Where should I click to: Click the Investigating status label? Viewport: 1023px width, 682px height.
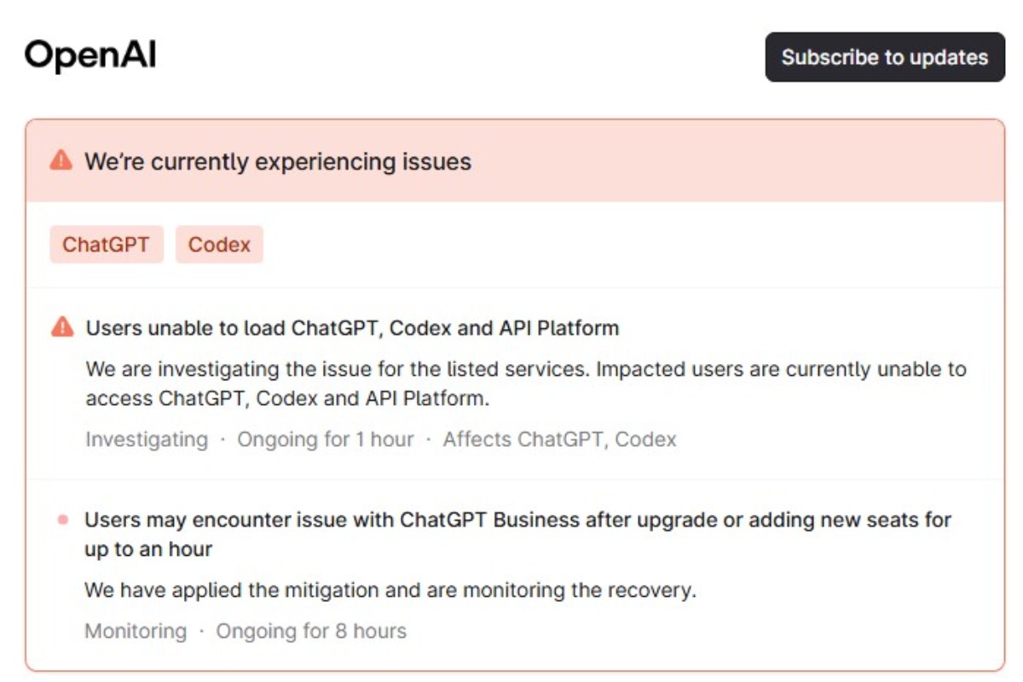146,440
